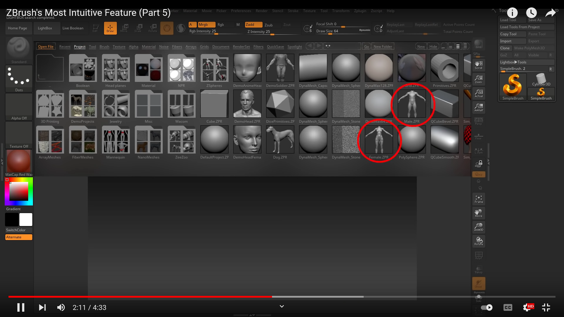Click the New Folder button

[383, 47]
